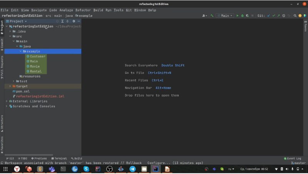Click the Project panel horizontal scrollbar
This screenshot has width=308, height=174.
click(28, 155)
